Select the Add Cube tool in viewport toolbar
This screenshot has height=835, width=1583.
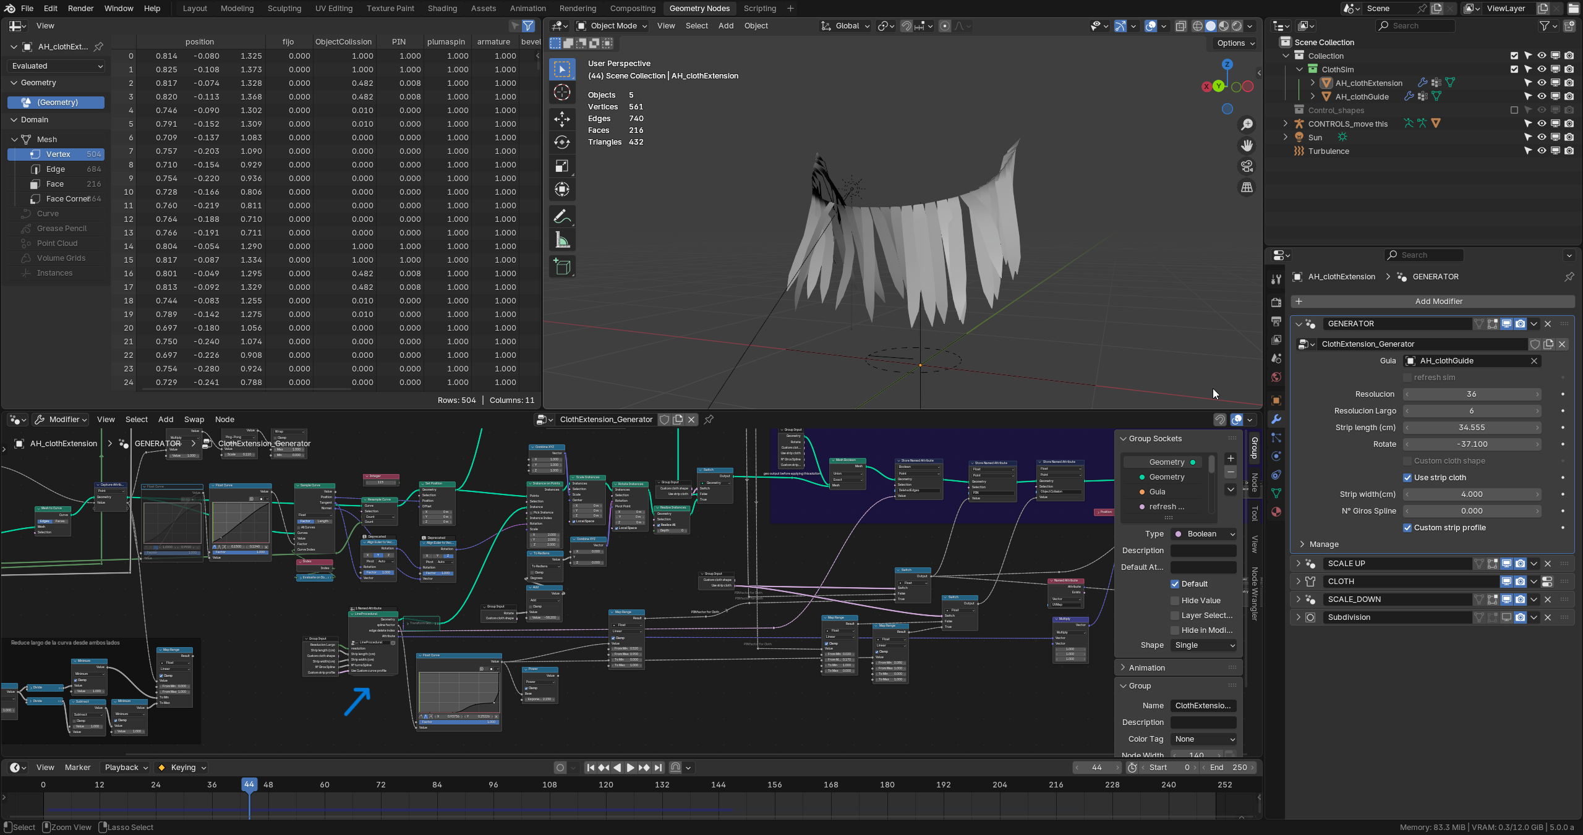point(562,266)
